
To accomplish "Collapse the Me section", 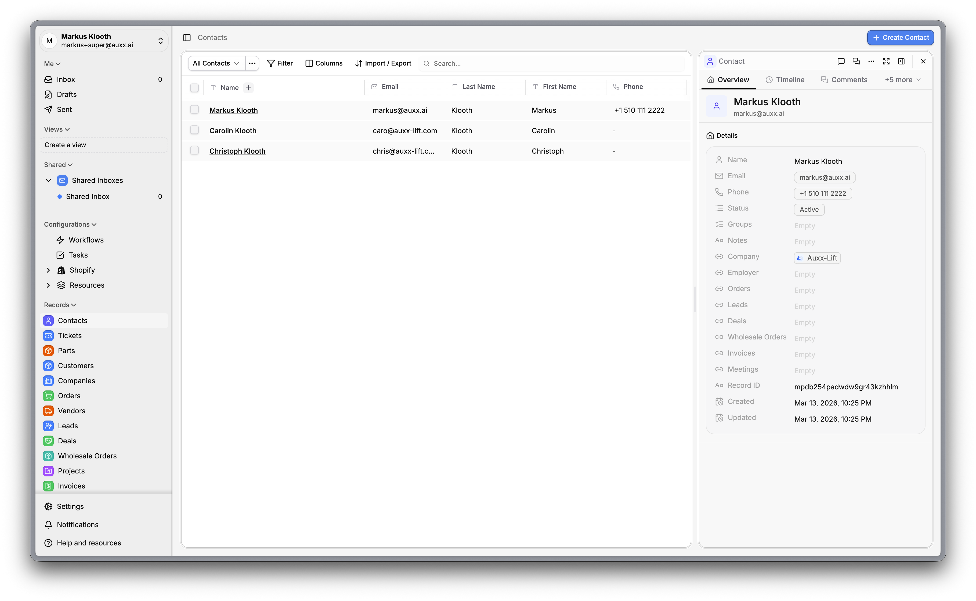I will 52,64.
